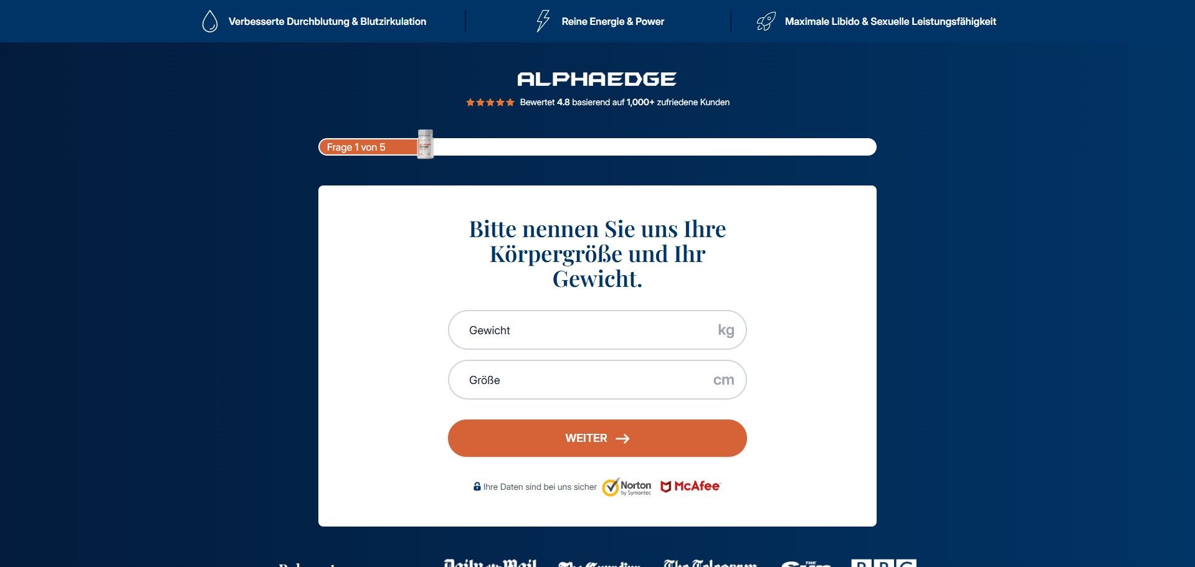
Task: Click the five-star rating icons
Action: click(x=490, y=102)
